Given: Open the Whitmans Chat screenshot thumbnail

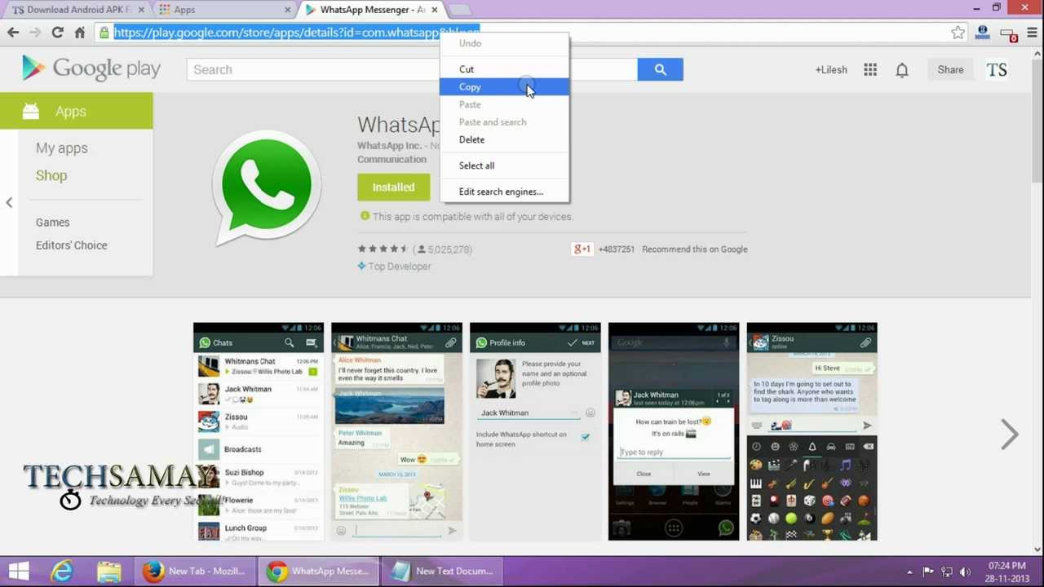Looking at the screenshot, I should coord(396,431).
